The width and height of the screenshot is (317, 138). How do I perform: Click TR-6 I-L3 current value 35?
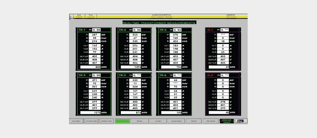[x=175, y=97]
